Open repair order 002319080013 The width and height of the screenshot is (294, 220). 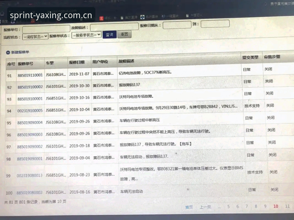coord(29,175)
